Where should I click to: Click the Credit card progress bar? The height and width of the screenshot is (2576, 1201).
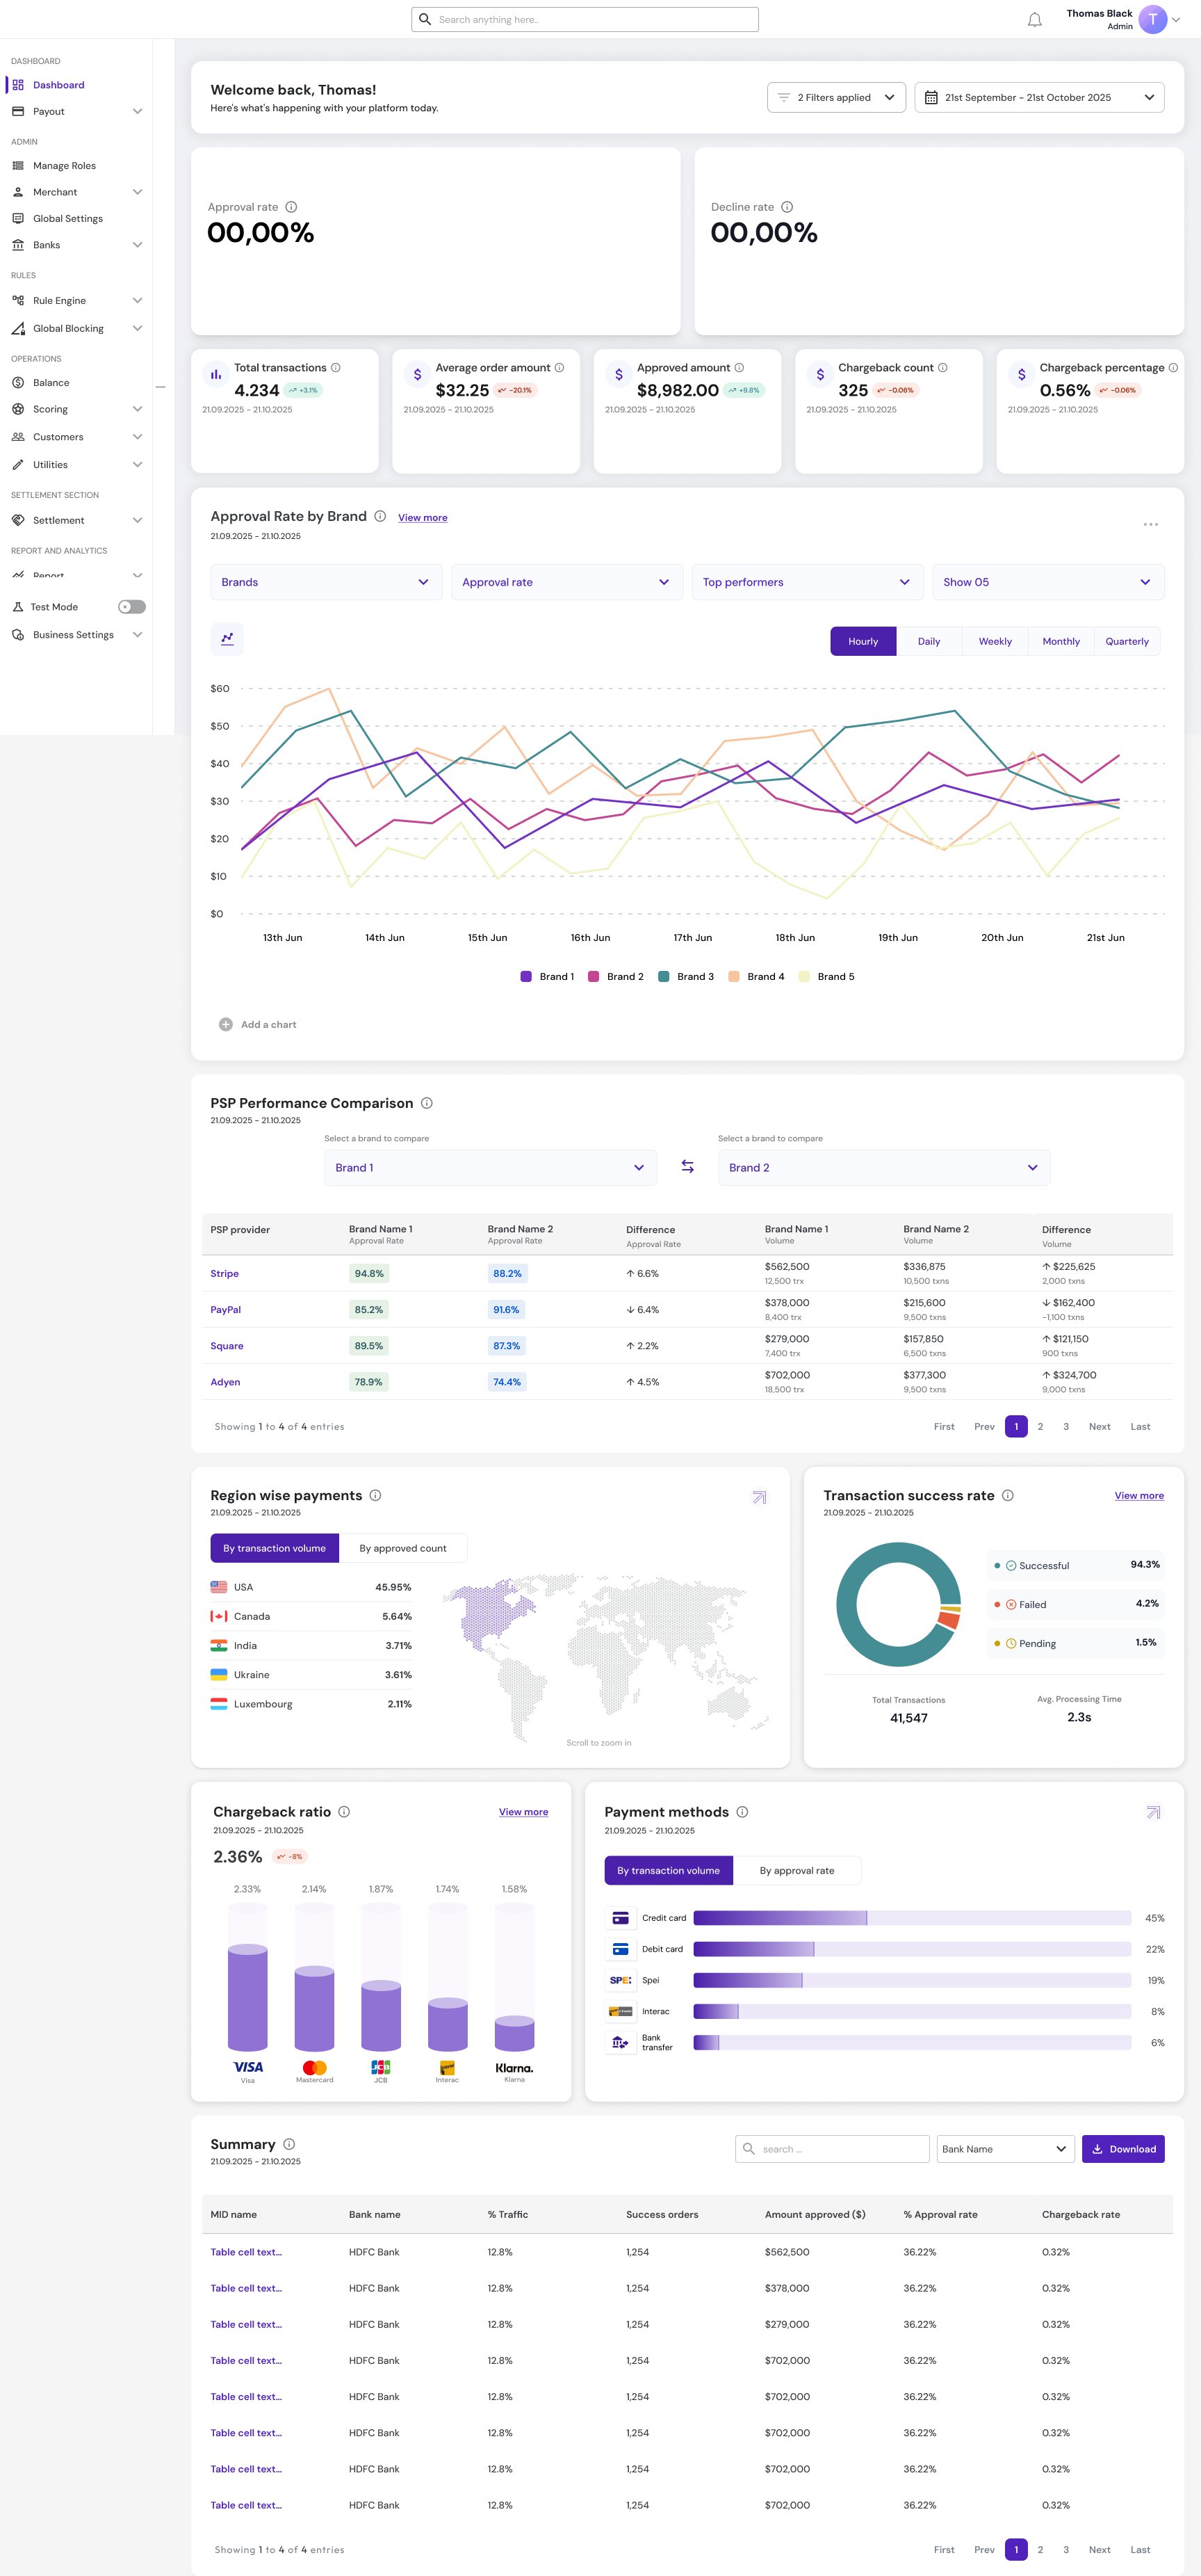[913, 1918]
